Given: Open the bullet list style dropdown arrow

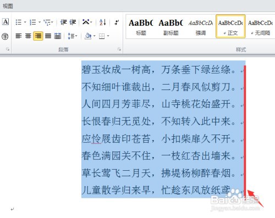Looking at the screenshot, I should (25, 23).
